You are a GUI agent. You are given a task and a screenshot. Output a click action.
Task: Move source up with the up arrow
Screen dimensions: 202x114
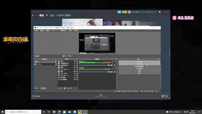(68, 88)
